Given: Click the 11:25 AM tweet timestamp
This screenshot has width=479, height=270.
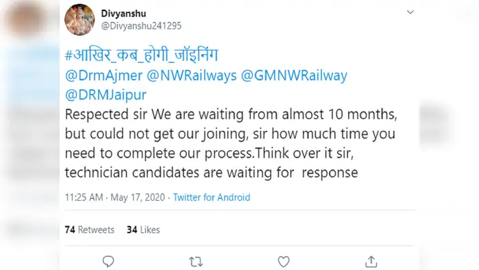Looking at the screenshot, I should tap(84, 197).
